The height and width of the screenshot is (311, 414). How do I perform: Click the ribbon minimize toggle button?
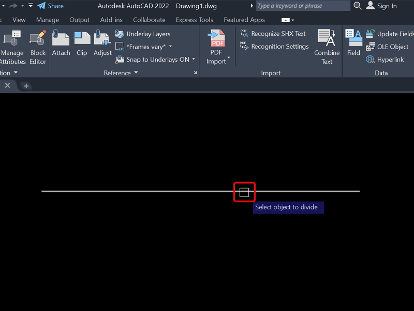click(x=286, y=20)
